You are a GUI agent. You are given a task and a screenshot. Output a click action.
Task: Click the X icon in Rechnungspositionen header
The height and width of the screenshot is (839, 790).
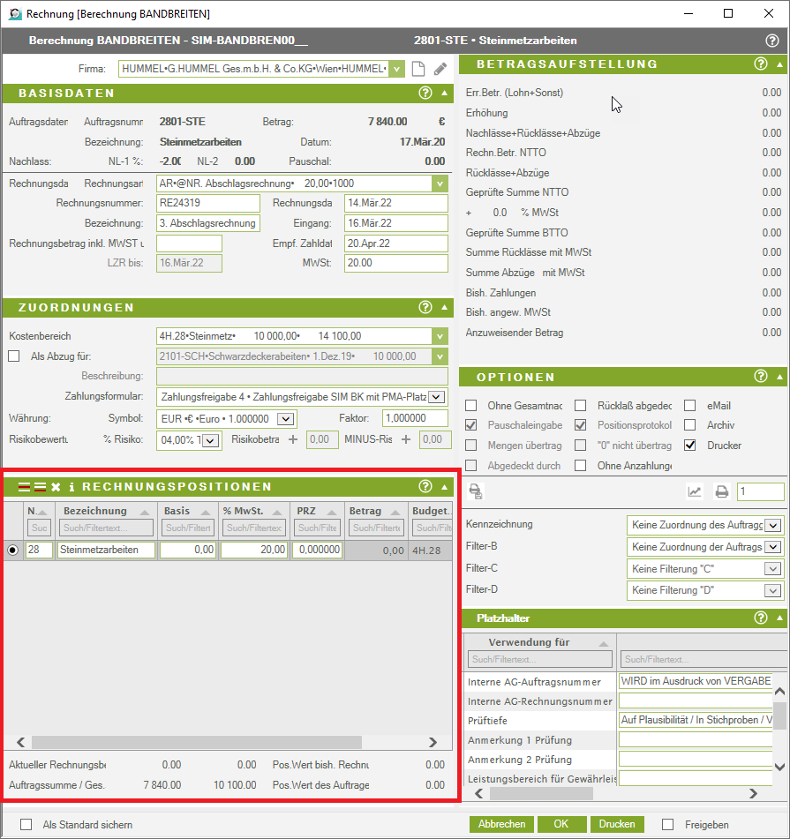56,487
